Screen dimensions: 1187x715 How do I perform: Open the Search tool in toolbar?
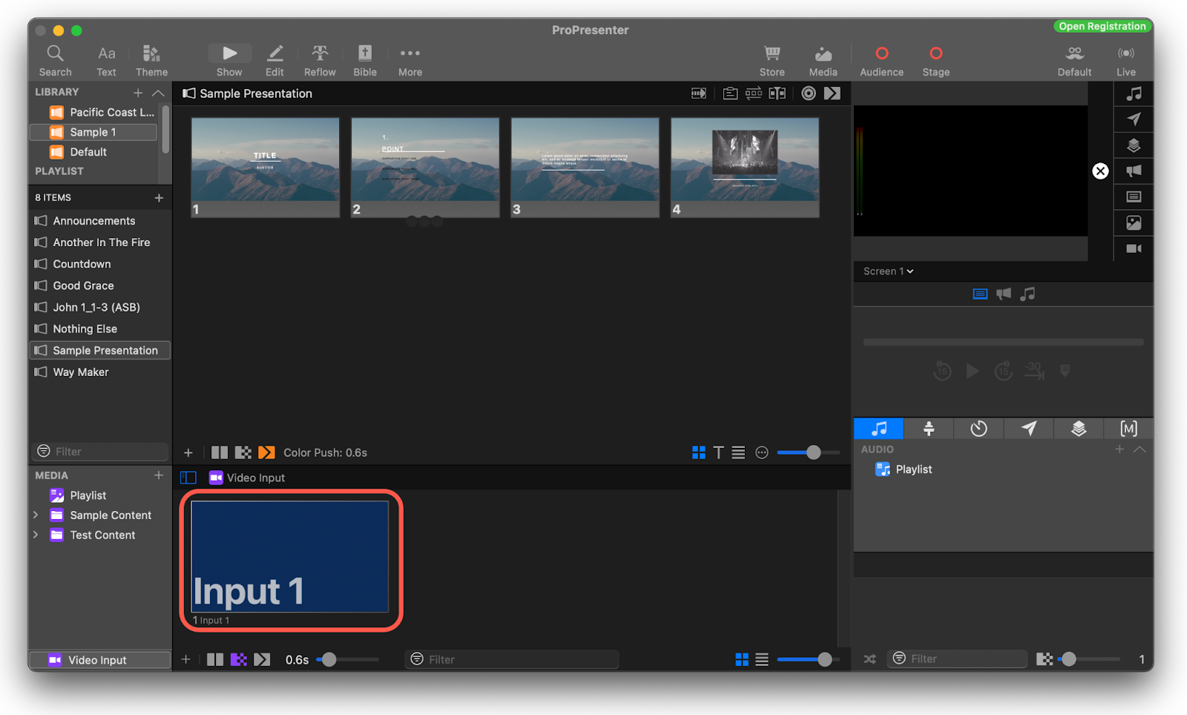(55, 61)
